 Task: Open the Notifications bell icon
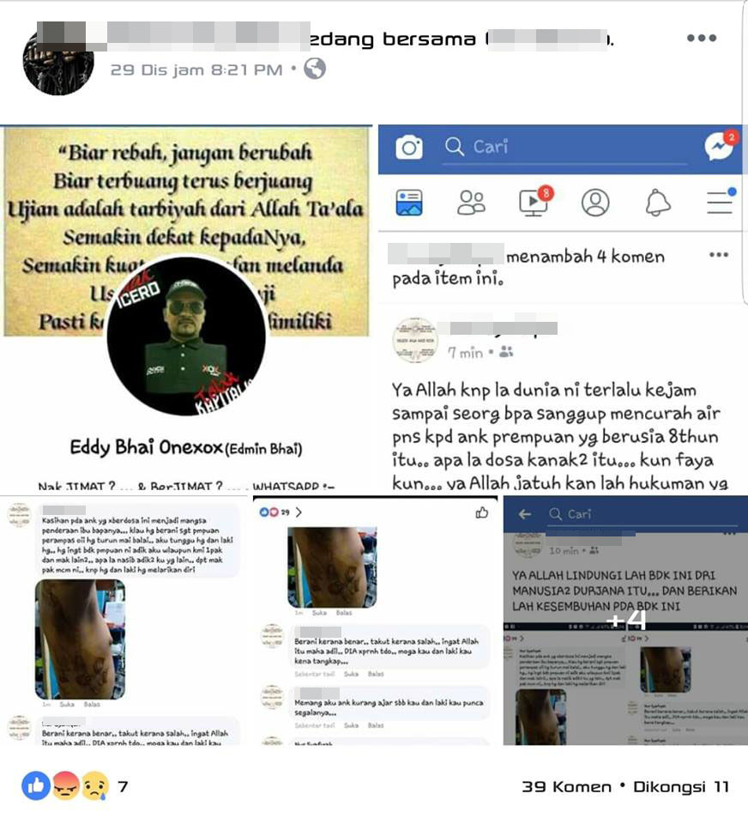click(658, 203)
